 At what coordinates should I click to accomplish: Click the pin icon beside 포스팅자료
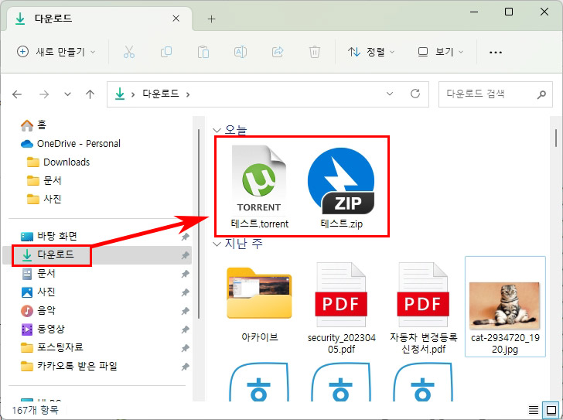(185, 348)
